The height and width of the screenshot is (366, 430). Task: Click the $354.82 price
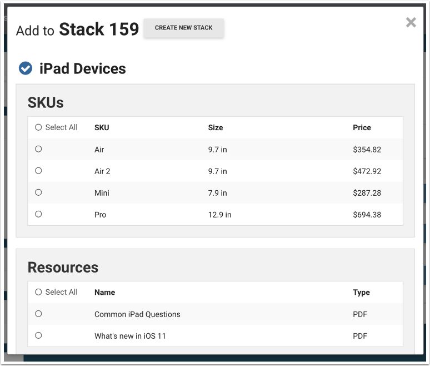click(367, 150)
